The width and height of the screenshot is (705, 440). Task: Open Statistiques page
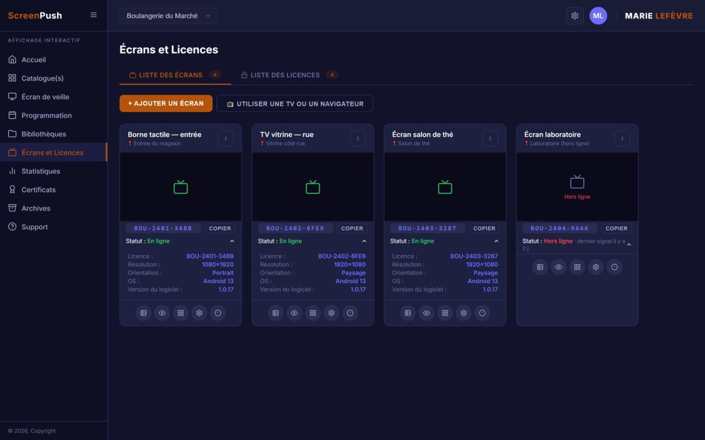[54, 171]
